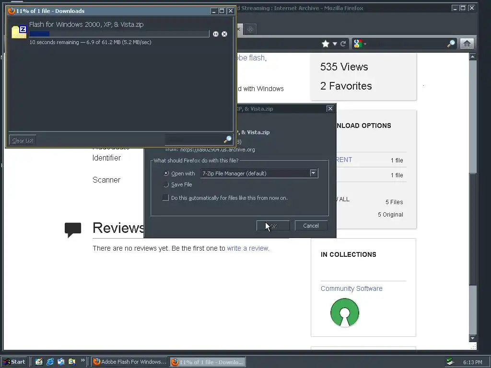Image resolution: width=491 pixels, height=368 pixels.
Task: Click the search bar magnifier icon
Action: tap(451, 44)
